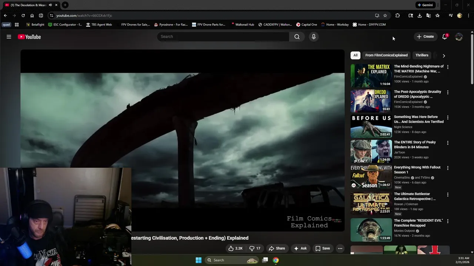
Task: Open Home - DIYFPV.COM bookmark
Action: coord(369,25)
